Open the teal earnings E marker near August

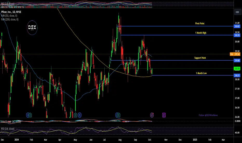coord(118,115)
